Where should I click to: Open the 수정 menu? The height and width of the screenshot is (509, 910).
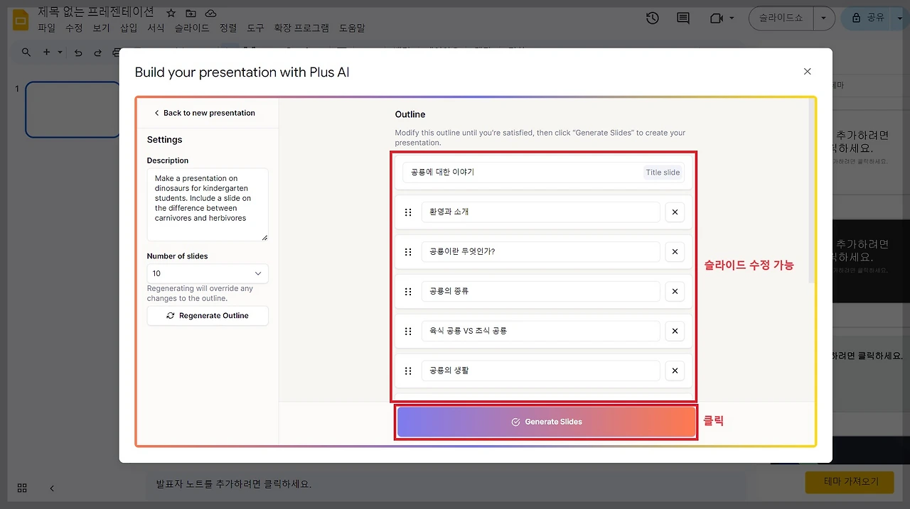[74, 28]
